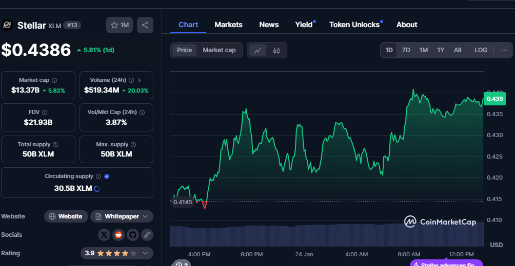The width and height of the screenshot is (515, 266).
Task: Click the $0.4386 price value
Action: (x=36, y=50)
